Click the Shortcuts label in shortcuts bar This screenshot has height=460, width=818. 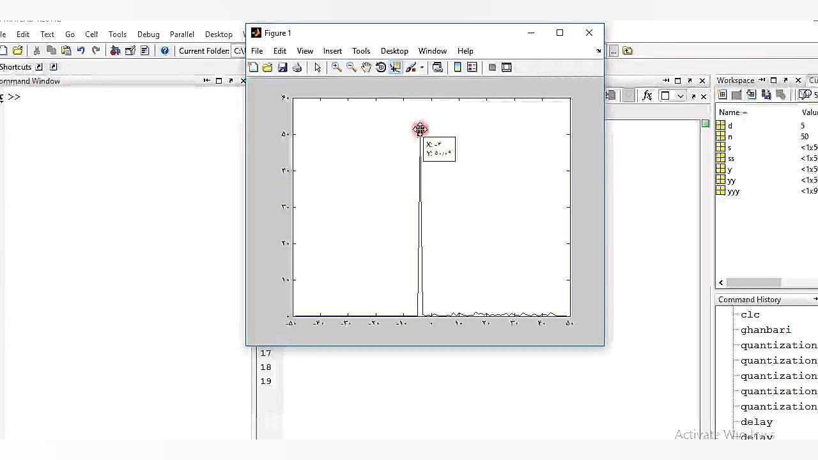pyautogui.click(x=15, y=67)
